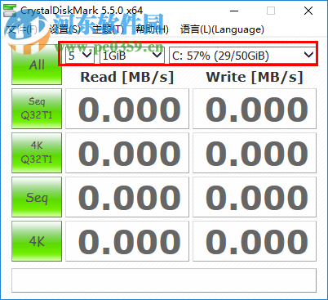The height and width of the screenshot is (300, 328).
Task: Click the Write [MB/s] column header
Action: (x=255, y=77)
